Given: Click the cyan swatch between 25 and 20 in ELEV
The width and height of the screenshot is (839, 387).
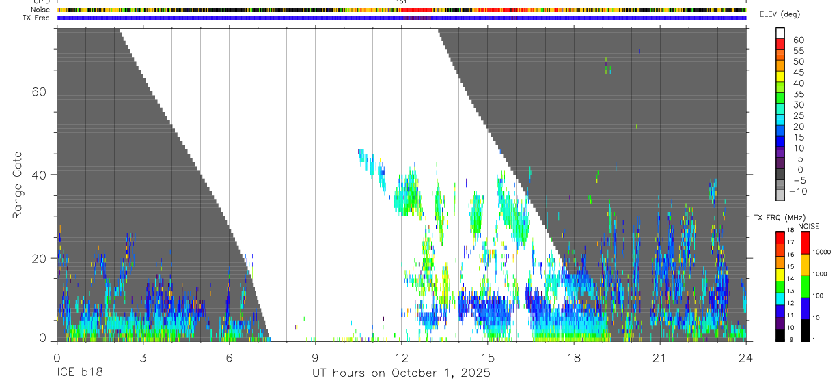Looking at the screenshot, I should pos(780,120).
